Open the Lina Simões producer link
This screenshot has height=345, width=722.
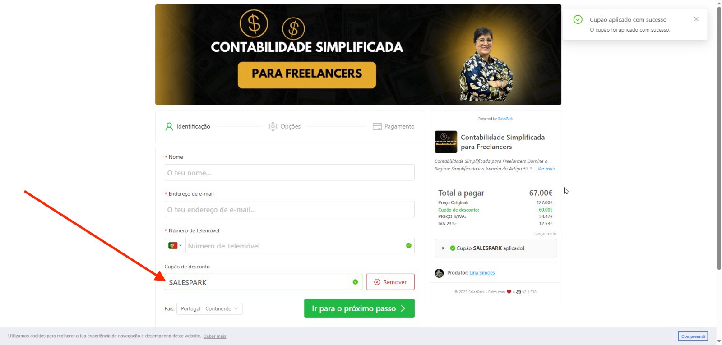(x=482, y=273)
